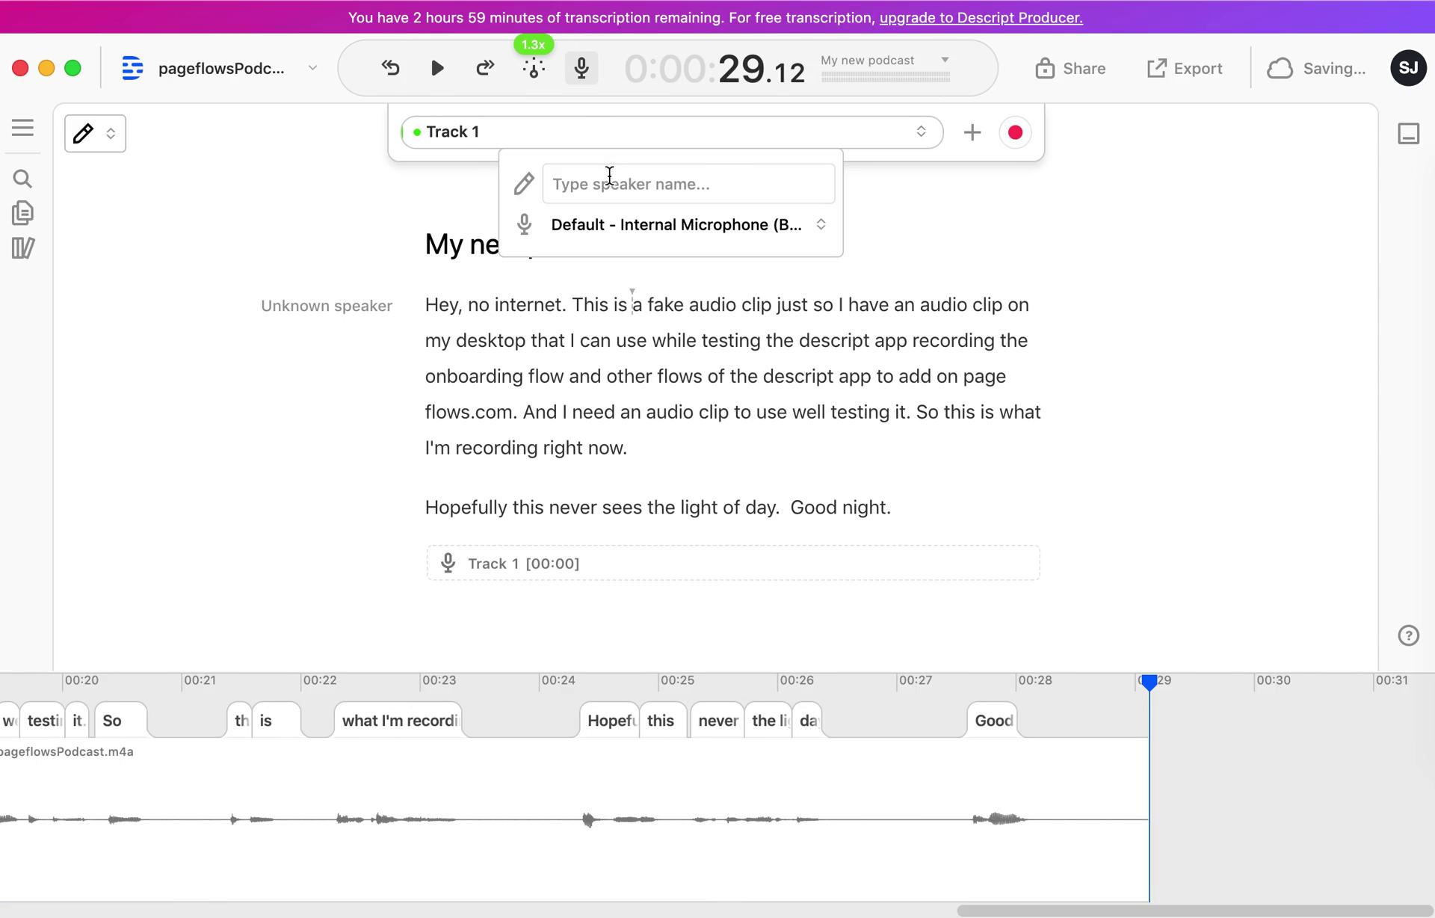
Task: Toggle the microphone record panel
Action: pyautogui.click(x=581, y=68)
